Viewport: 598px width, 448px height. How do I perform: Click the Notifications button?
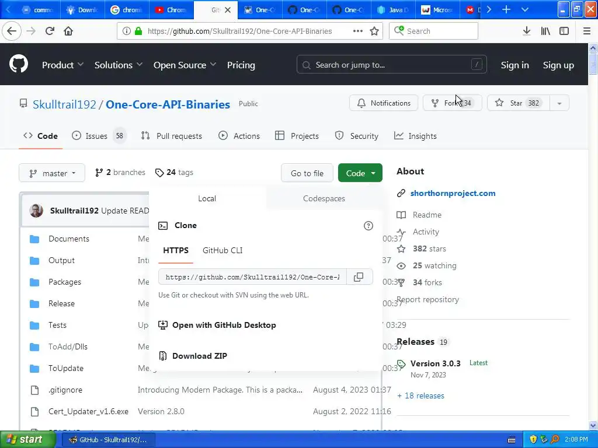384,103
